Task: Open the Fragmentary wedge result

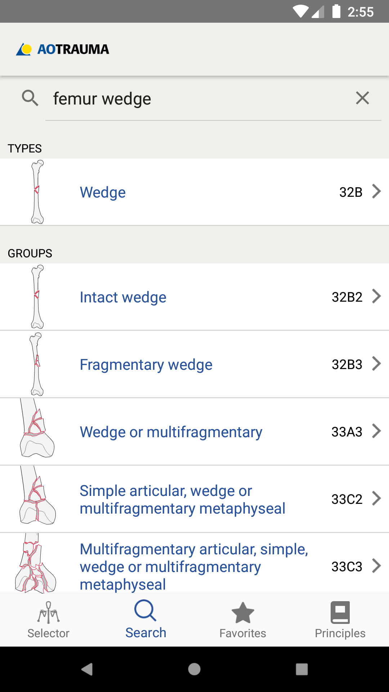Action: (194, 364)
